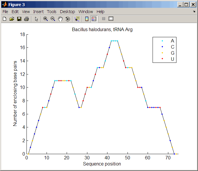198x171 pixels.
Task: Click the New Figure toolbar icon
Action: 5,19
